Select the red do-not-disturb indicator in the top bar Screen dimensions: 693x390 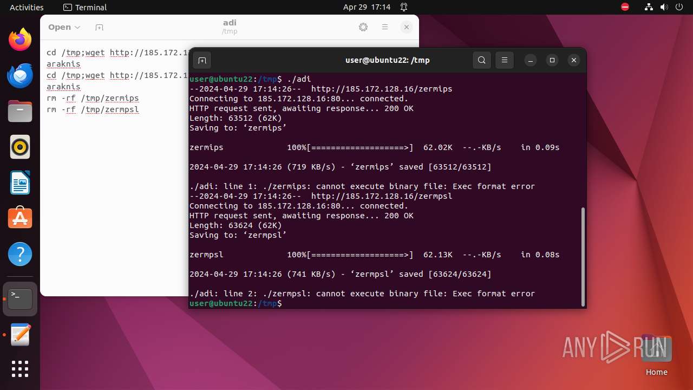point(625,7)
